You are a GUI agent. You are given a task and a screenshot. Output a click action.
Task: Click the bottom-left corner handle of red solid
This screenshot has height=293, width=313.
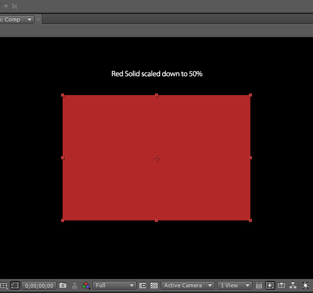point(63,220)
